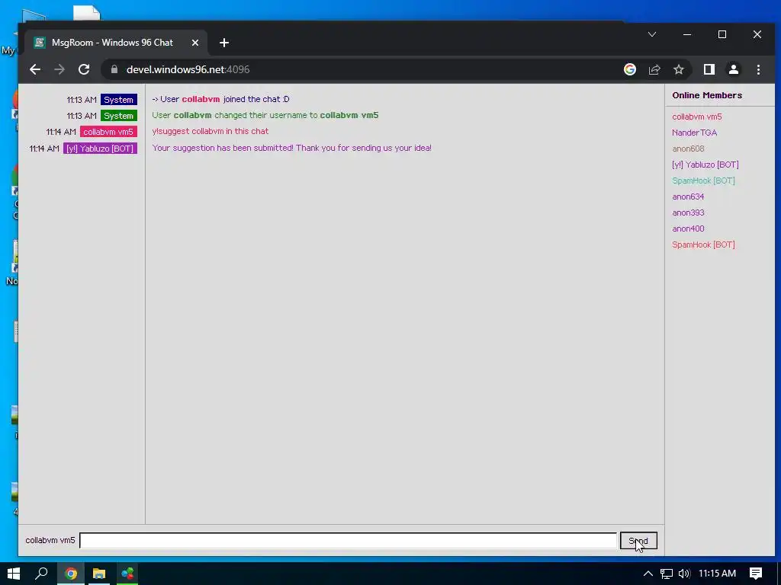Image resolution: width=781 pixels, height=585 pixels.
Task: Focus the chat message input box
Action: 348,541
